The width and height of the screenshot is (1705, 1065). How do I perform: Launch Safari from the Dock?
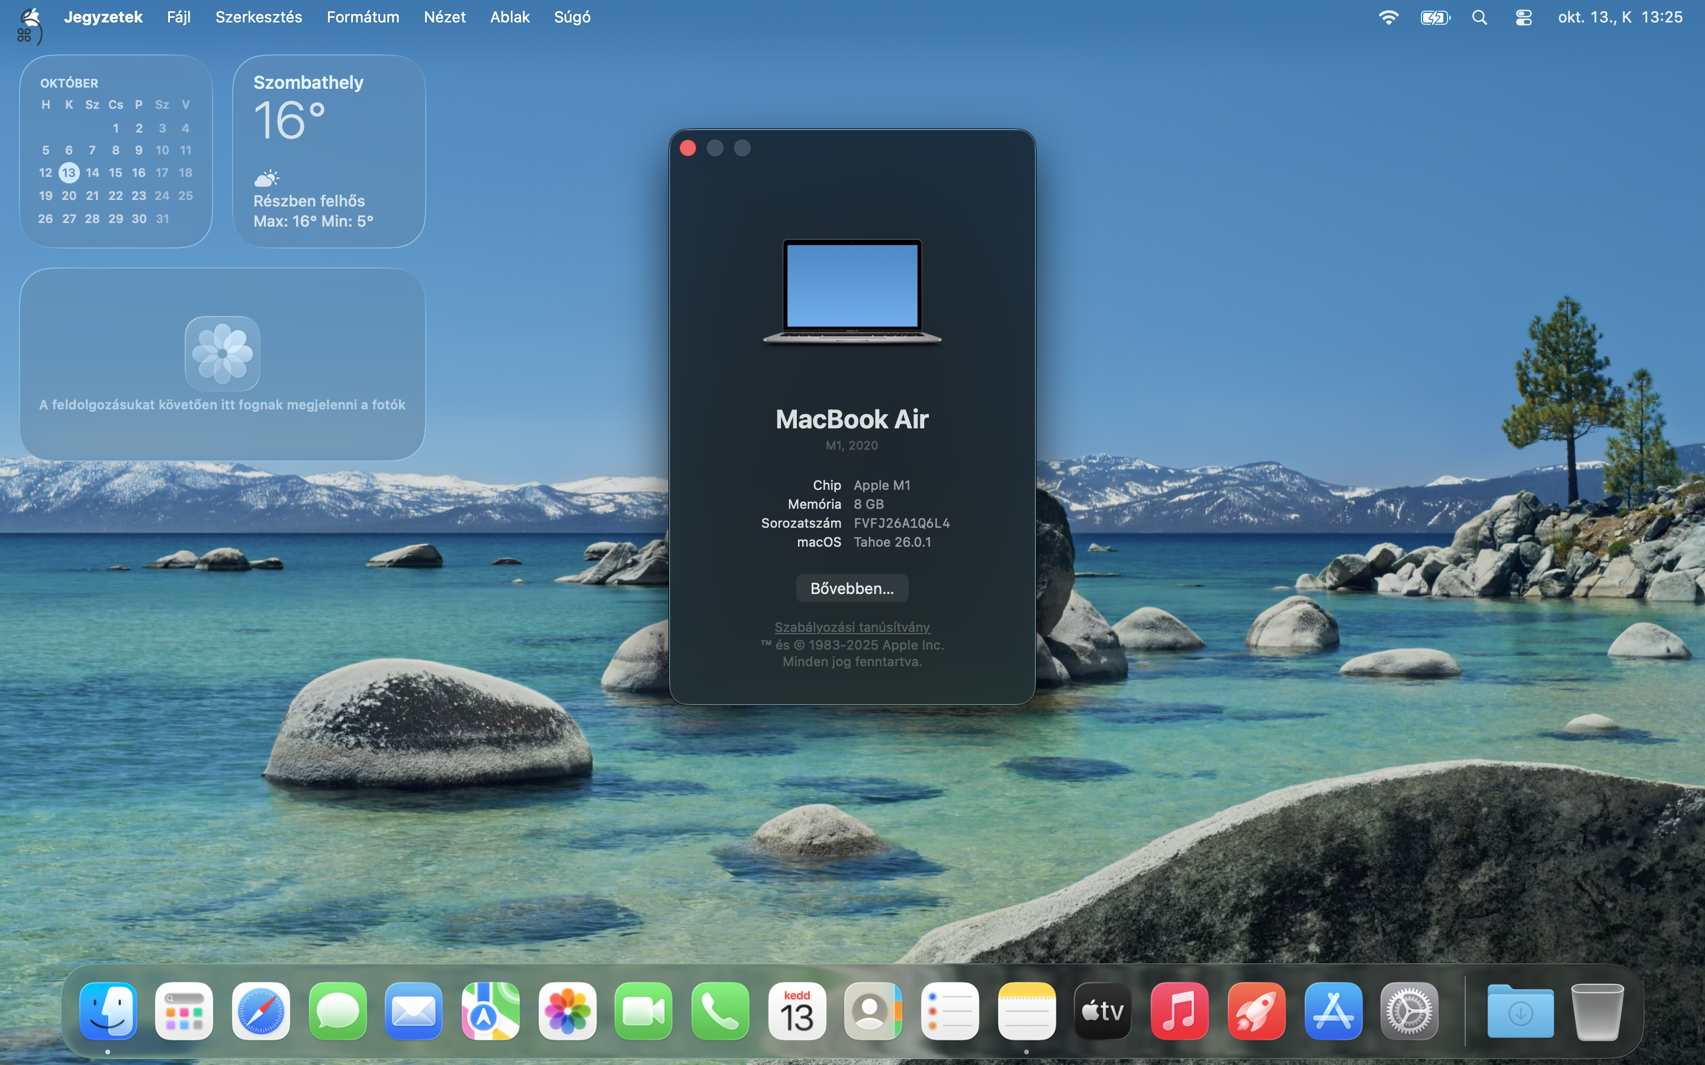click(260, 1011)
